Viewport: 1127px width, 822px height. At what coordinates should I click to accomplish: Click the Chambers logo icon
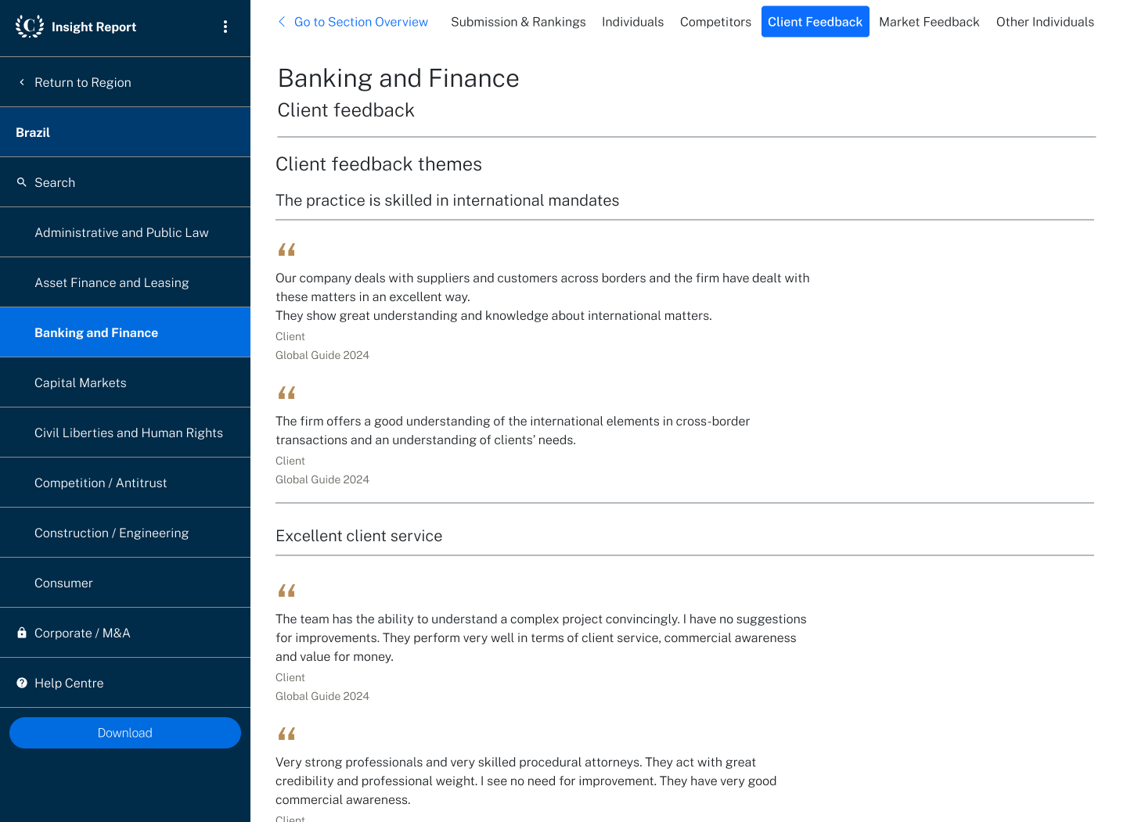tap(30, 26)
